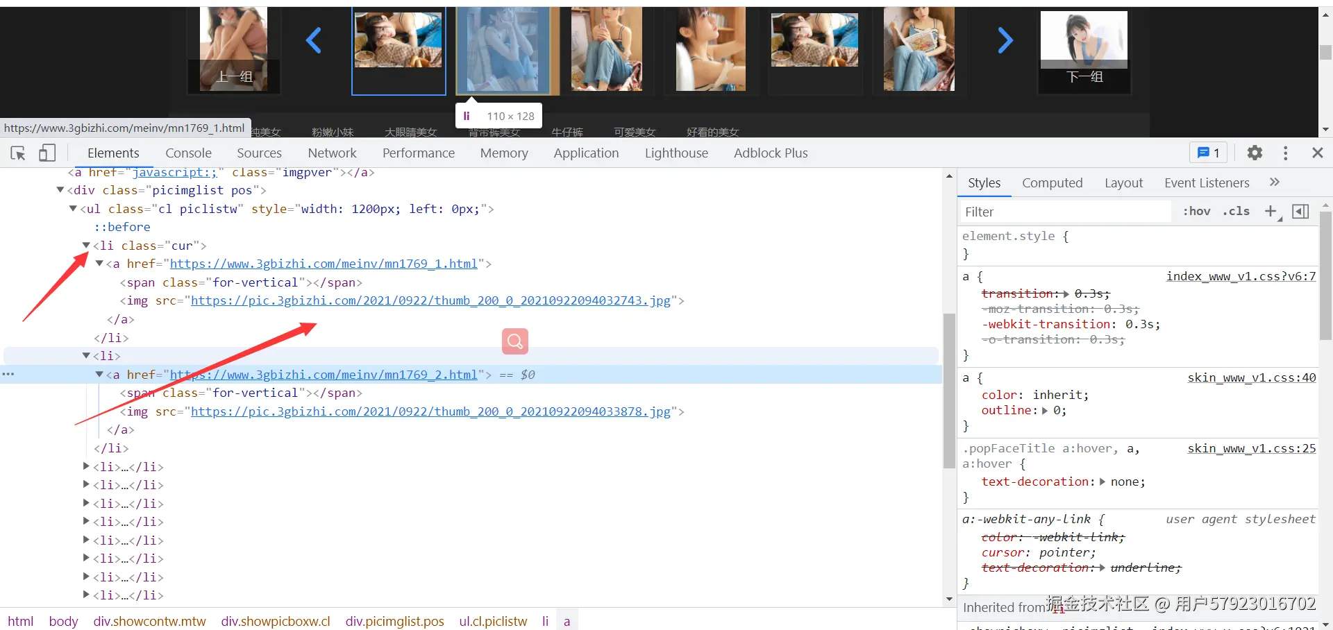Click the blue previous arrow in gallery
1333x630 pixels.
[314, 40]
